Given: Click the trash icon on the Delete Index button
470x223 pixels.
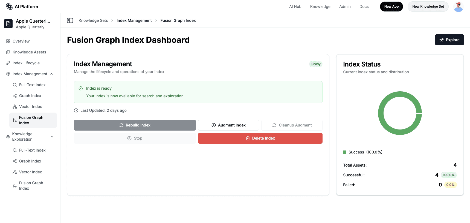Looking at the screenshot, I should [x=248, y=138].
